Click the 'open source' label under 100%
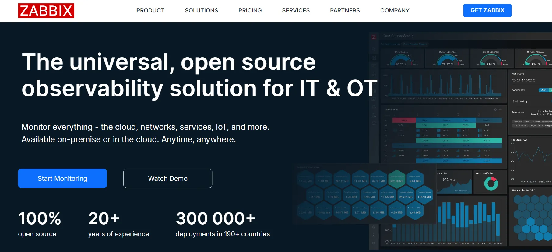This screenshot has height=252, width=552. click(37, 234)
